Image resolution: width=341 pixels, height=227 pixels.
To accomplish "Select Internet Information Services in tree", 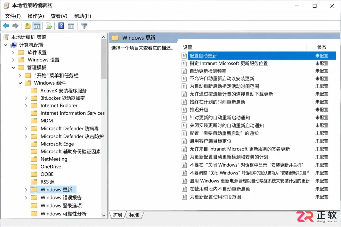I will (72, 113).
